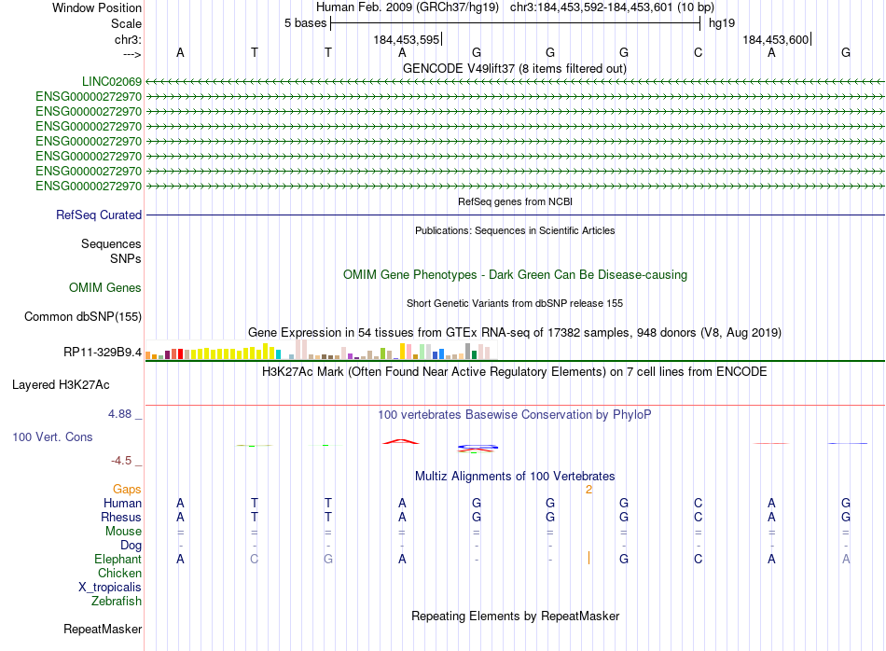Viewport: 886px width, 651px height.
Task: Click the hg19 scale label
Action: click(722, 23)
